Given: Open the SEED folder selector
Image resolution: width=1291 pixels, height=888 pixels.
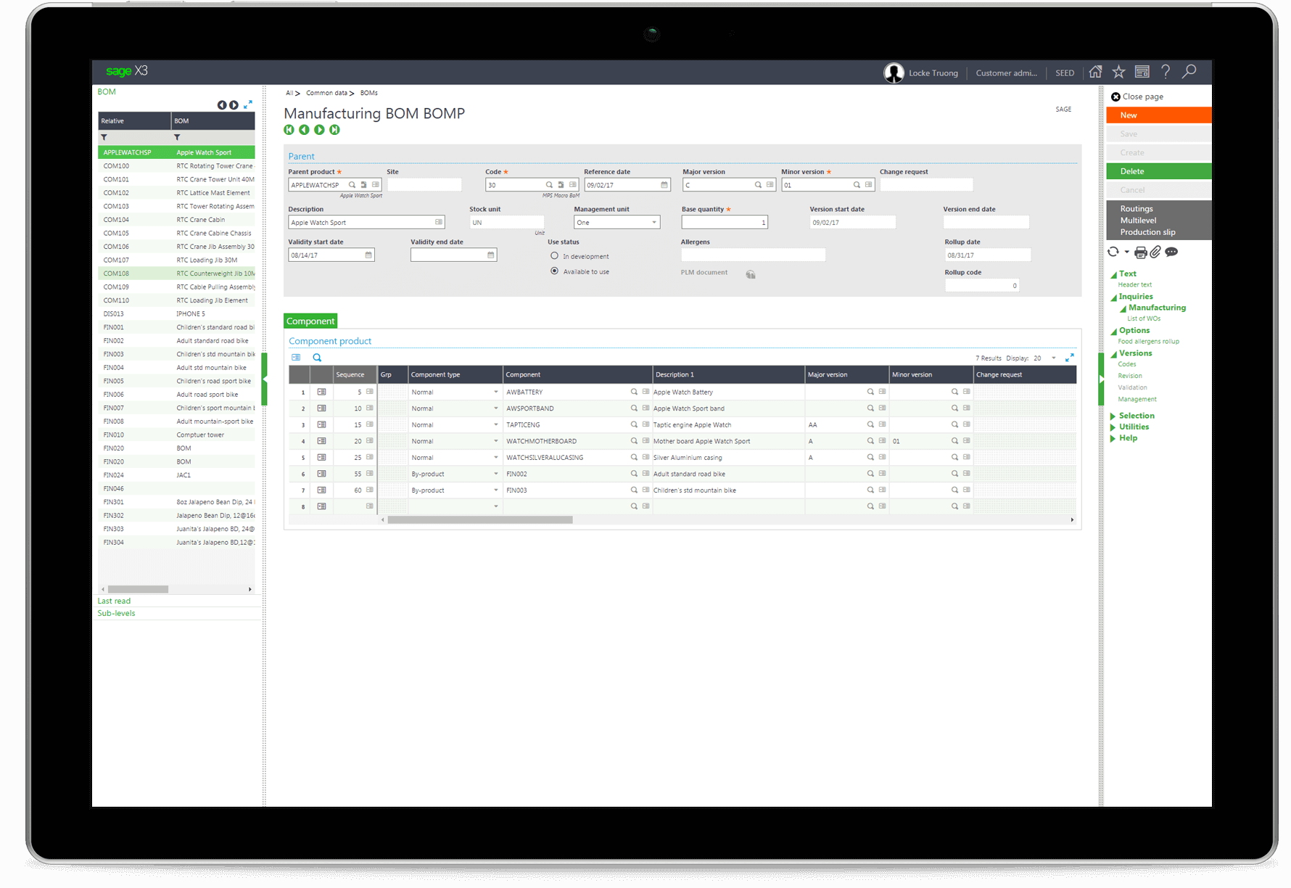Looking at the screenshot, I should tap(1065, 73).
